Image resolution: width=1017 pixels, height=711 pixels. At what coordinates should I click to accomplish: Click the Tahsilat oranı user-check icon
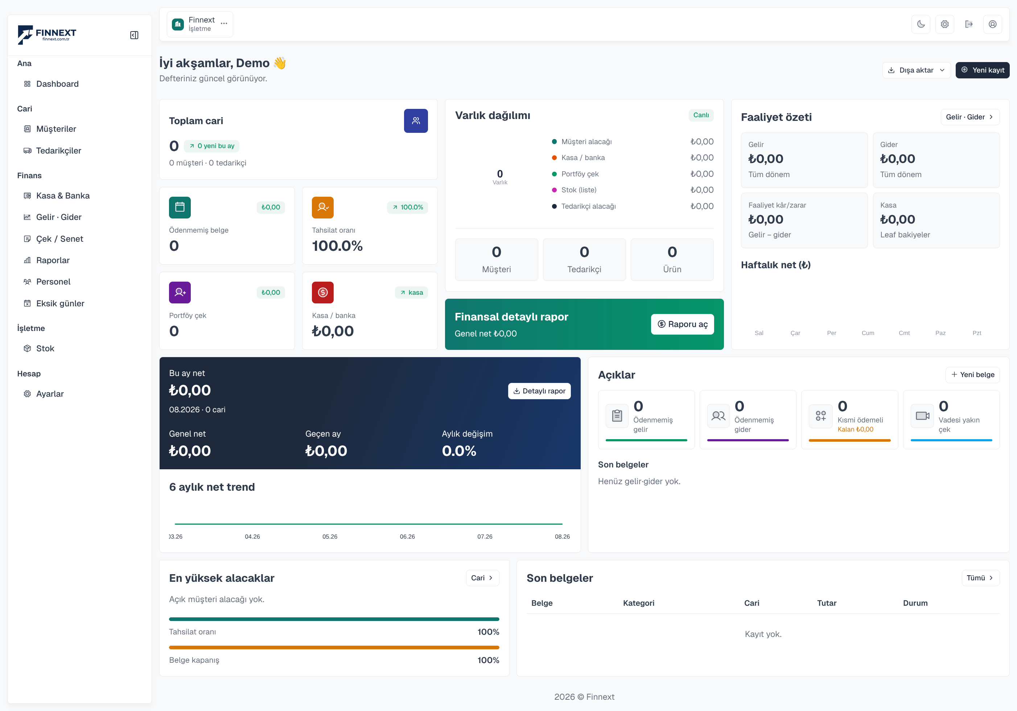pos(322,208)
